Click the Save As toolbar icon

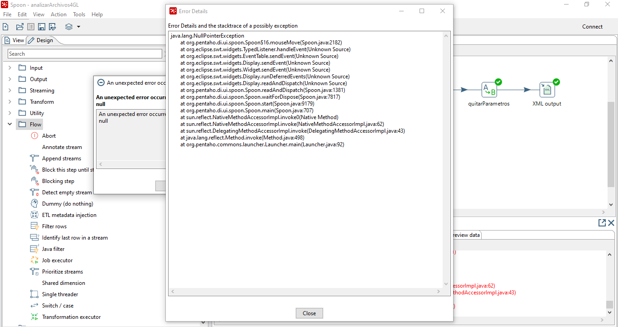(x=53, y=27)
